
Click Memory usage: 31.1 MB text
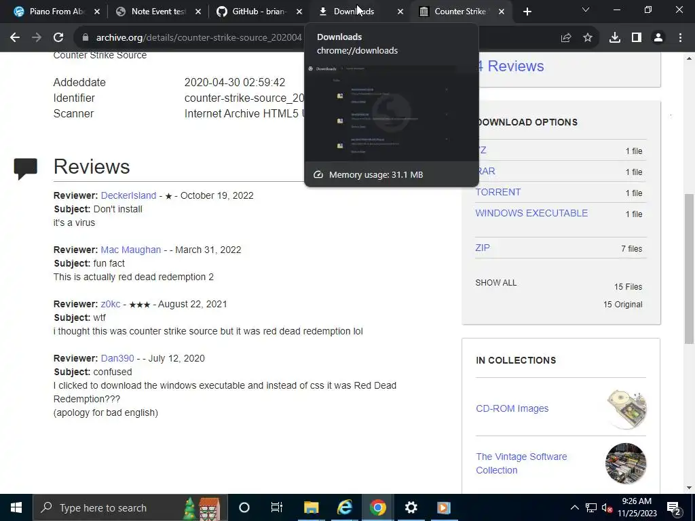(x=376, y=174)
